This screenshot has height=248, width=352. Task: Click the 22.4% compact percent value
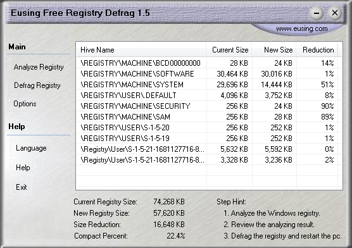pos(176,235)
